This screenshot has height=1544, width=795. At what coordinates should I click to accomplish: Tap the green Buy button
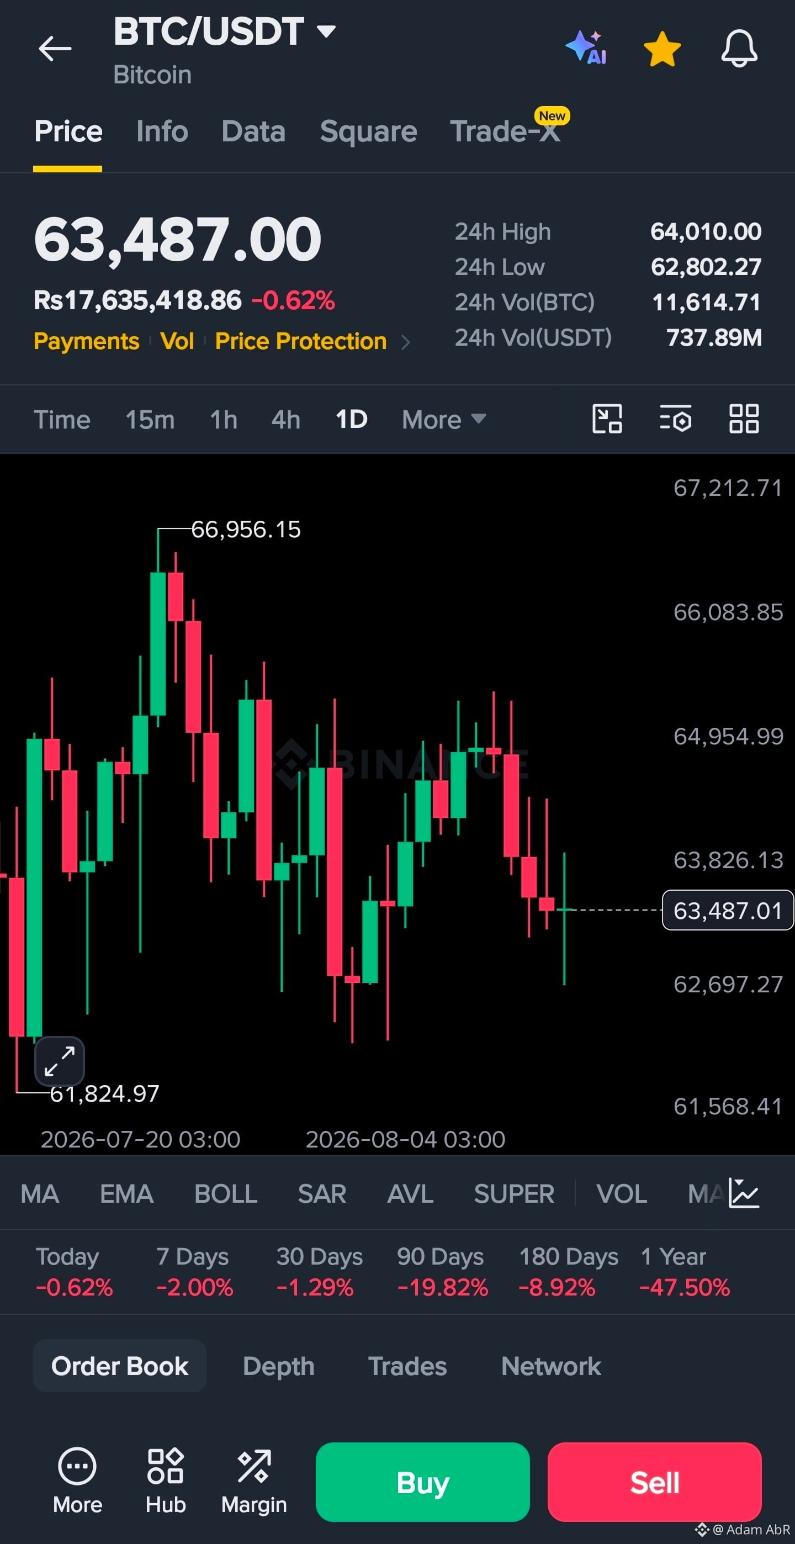[422, 1482]
